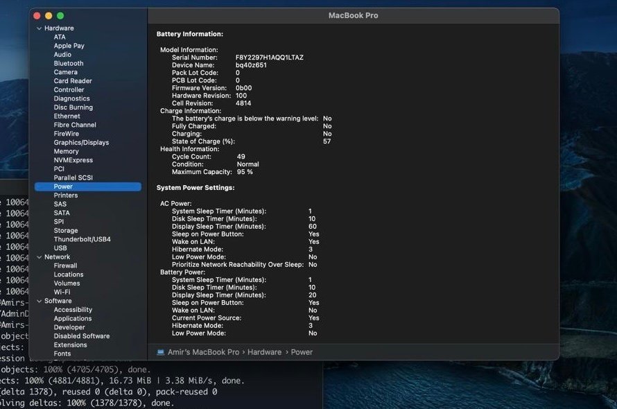Open the Bluetooth hardware entry

click(x=69, y=63)
